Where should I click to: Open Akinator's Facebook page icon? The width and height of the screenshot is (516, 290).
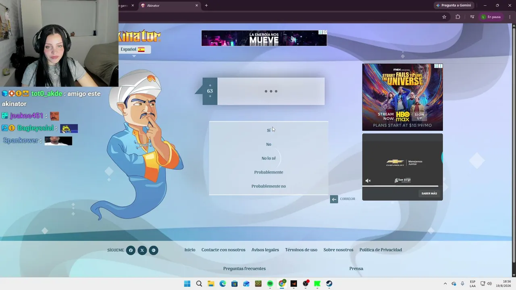[x=131, y=250]
